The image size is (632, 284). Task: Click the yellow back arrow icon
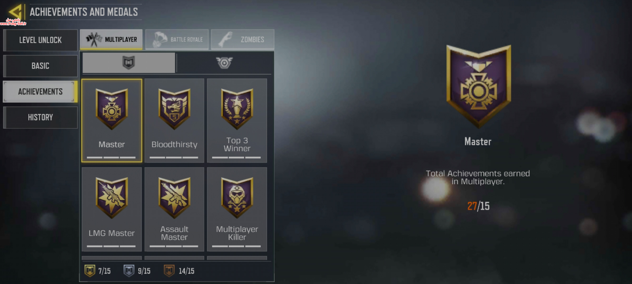tap(15, 12)
